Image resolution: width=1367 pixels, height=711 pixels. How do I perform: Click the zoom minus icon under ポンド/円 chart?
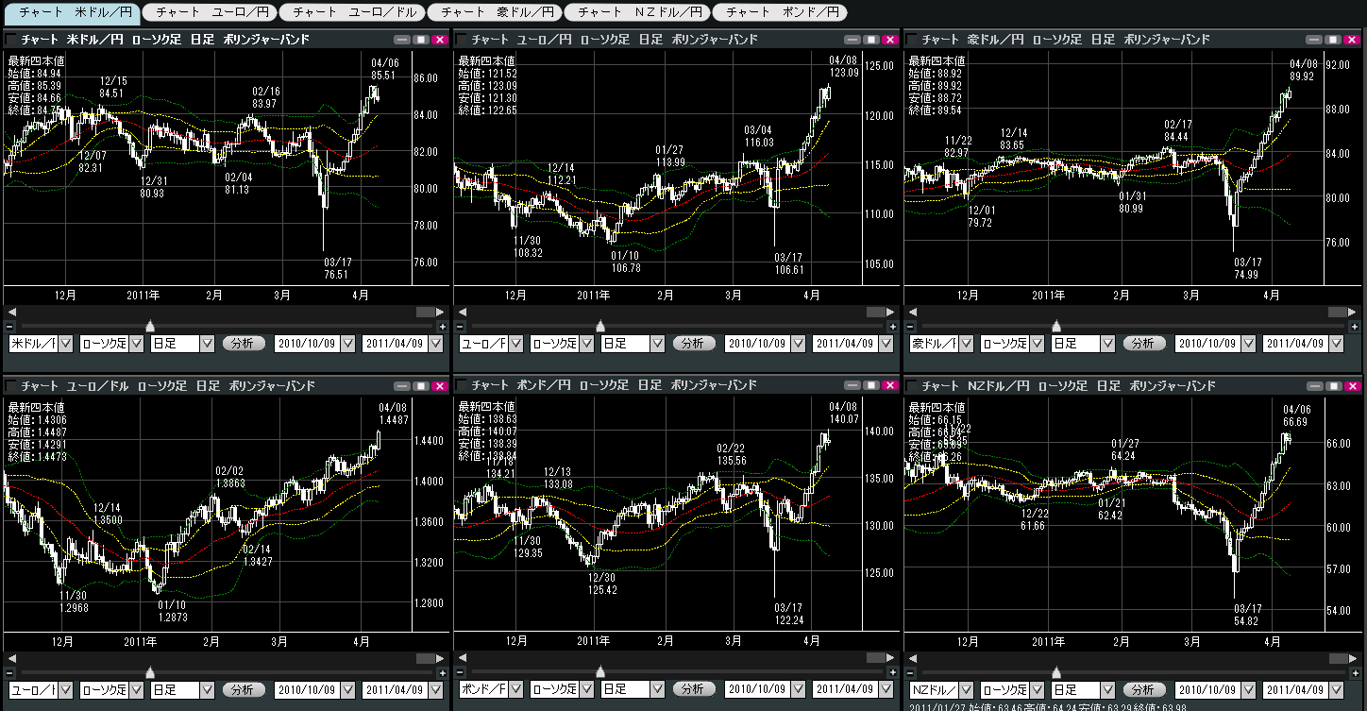coord(458,672)
